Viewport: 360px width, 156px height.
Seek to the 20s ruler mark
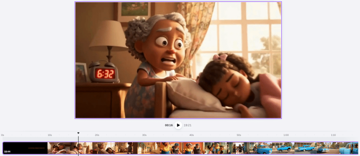coord(97,135)
